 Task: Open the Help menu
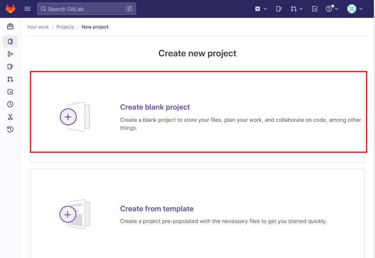pyautogui.click(x=332, y=9)
